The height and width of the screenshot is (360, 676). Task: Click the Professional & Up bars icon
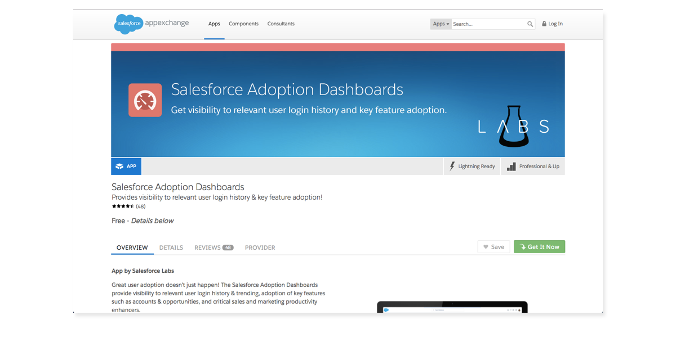[511, 166]
